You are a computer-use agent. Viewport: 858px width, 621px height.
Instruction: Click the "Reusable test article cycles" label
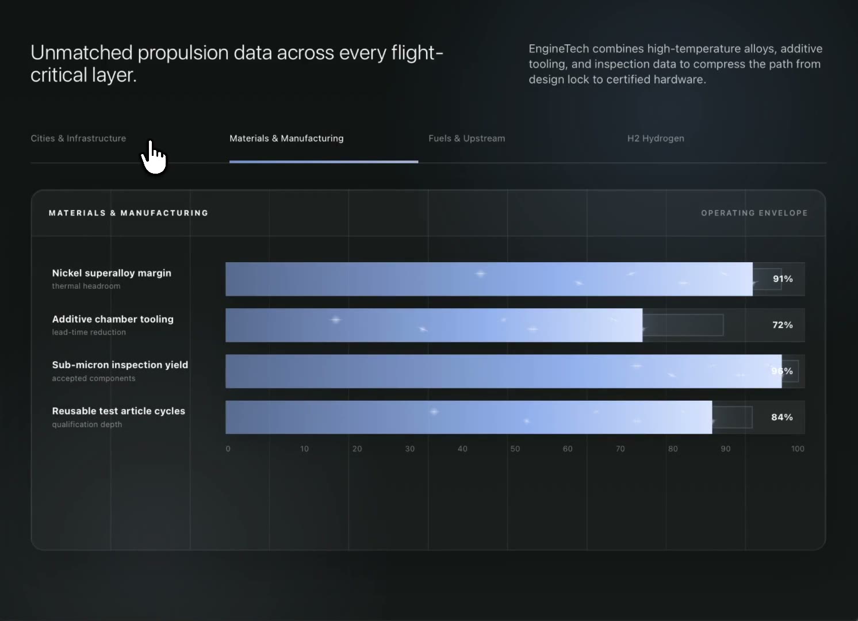(118, 411)
